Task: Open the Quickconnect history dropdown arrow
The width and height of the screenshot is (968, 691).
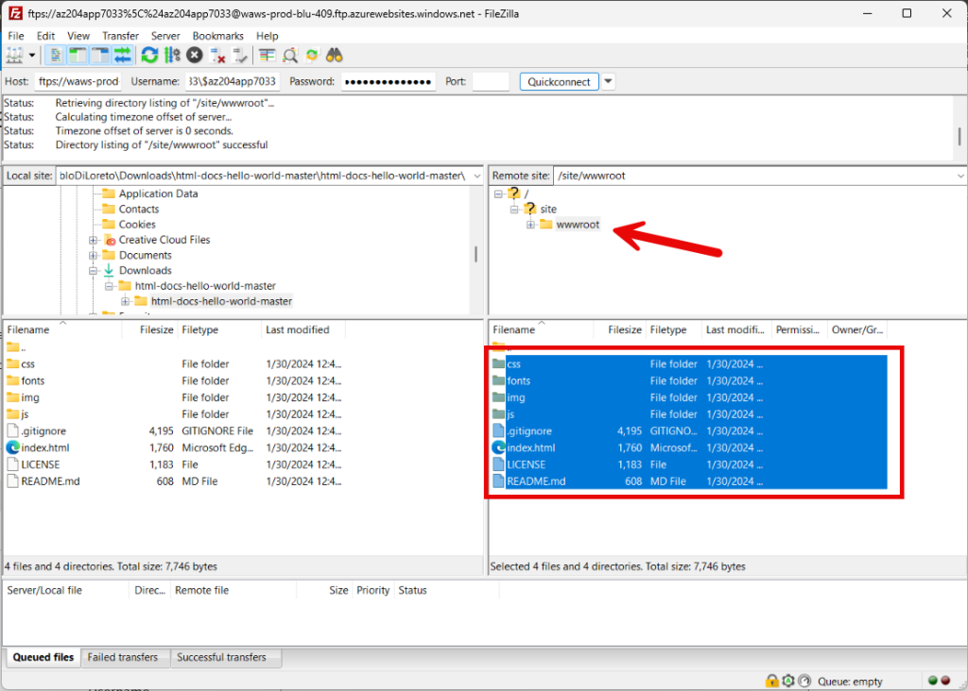Action: pos(609,82)
